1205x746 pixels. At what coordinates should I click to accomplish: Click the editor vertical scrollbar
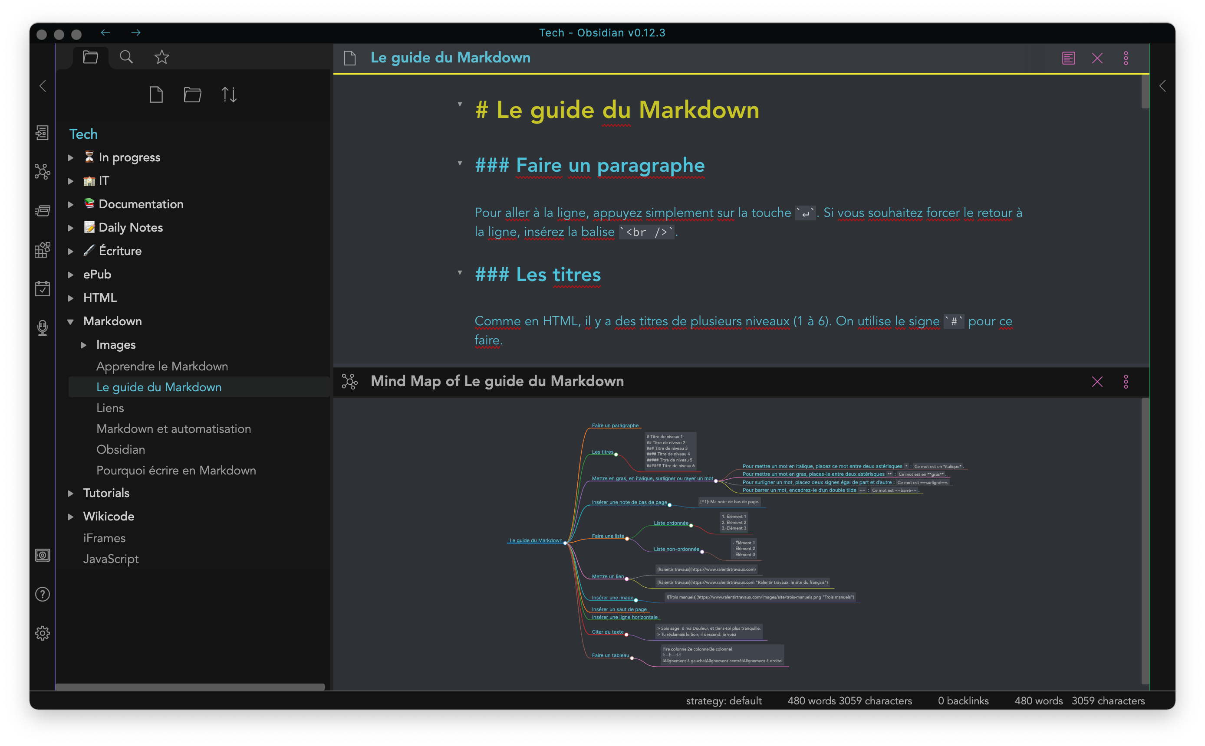tap(1145, 91)
